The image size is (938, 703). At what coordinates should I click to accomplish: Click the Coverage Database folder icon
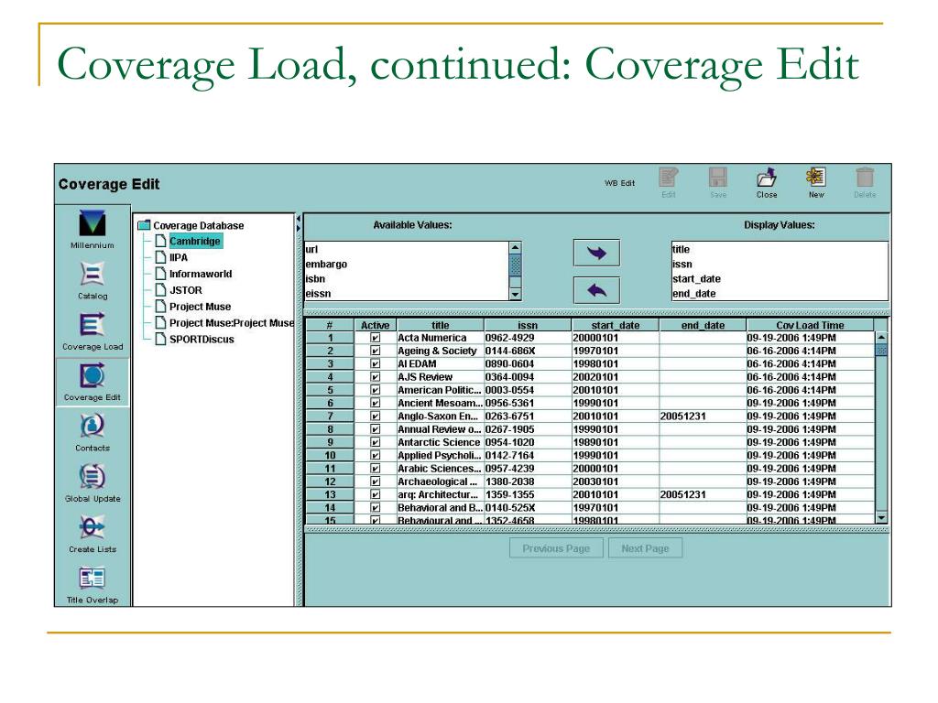point(144,225)
